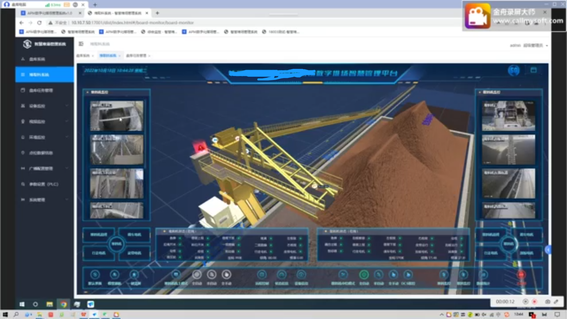
Task: Expand the 设备监控 sidebar submenu
Action: (44, 106)
